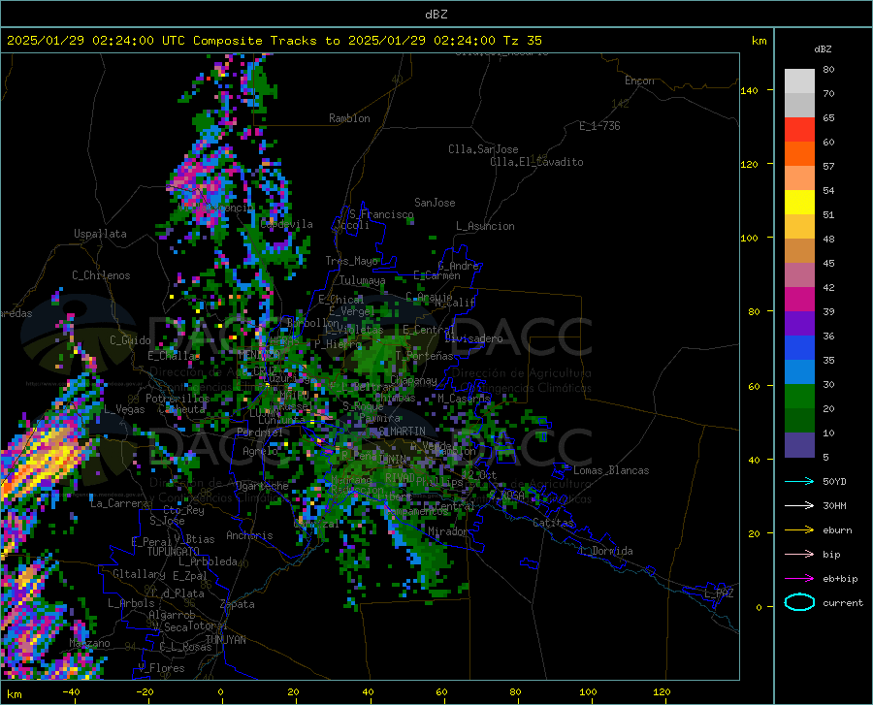
Task: Click the 'Ramblon' place label
Action: [349, 118]
